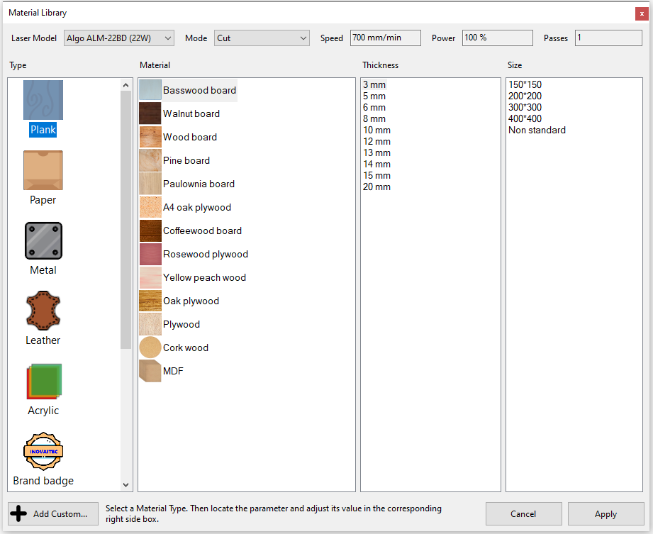
Task: Choose the 300*300 size entry
Action: pyautogui.click(x=525, y=108)
